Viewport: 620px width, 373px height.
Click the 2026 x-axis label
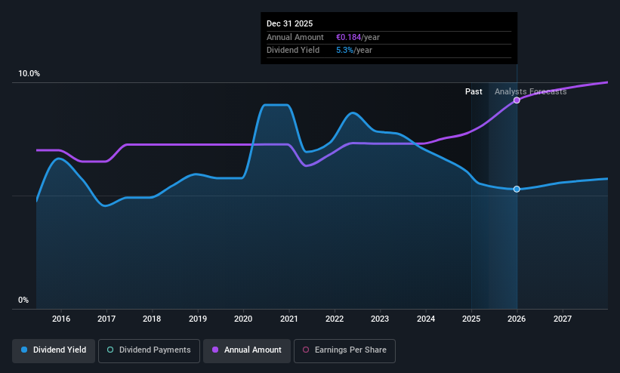[517, 319]
